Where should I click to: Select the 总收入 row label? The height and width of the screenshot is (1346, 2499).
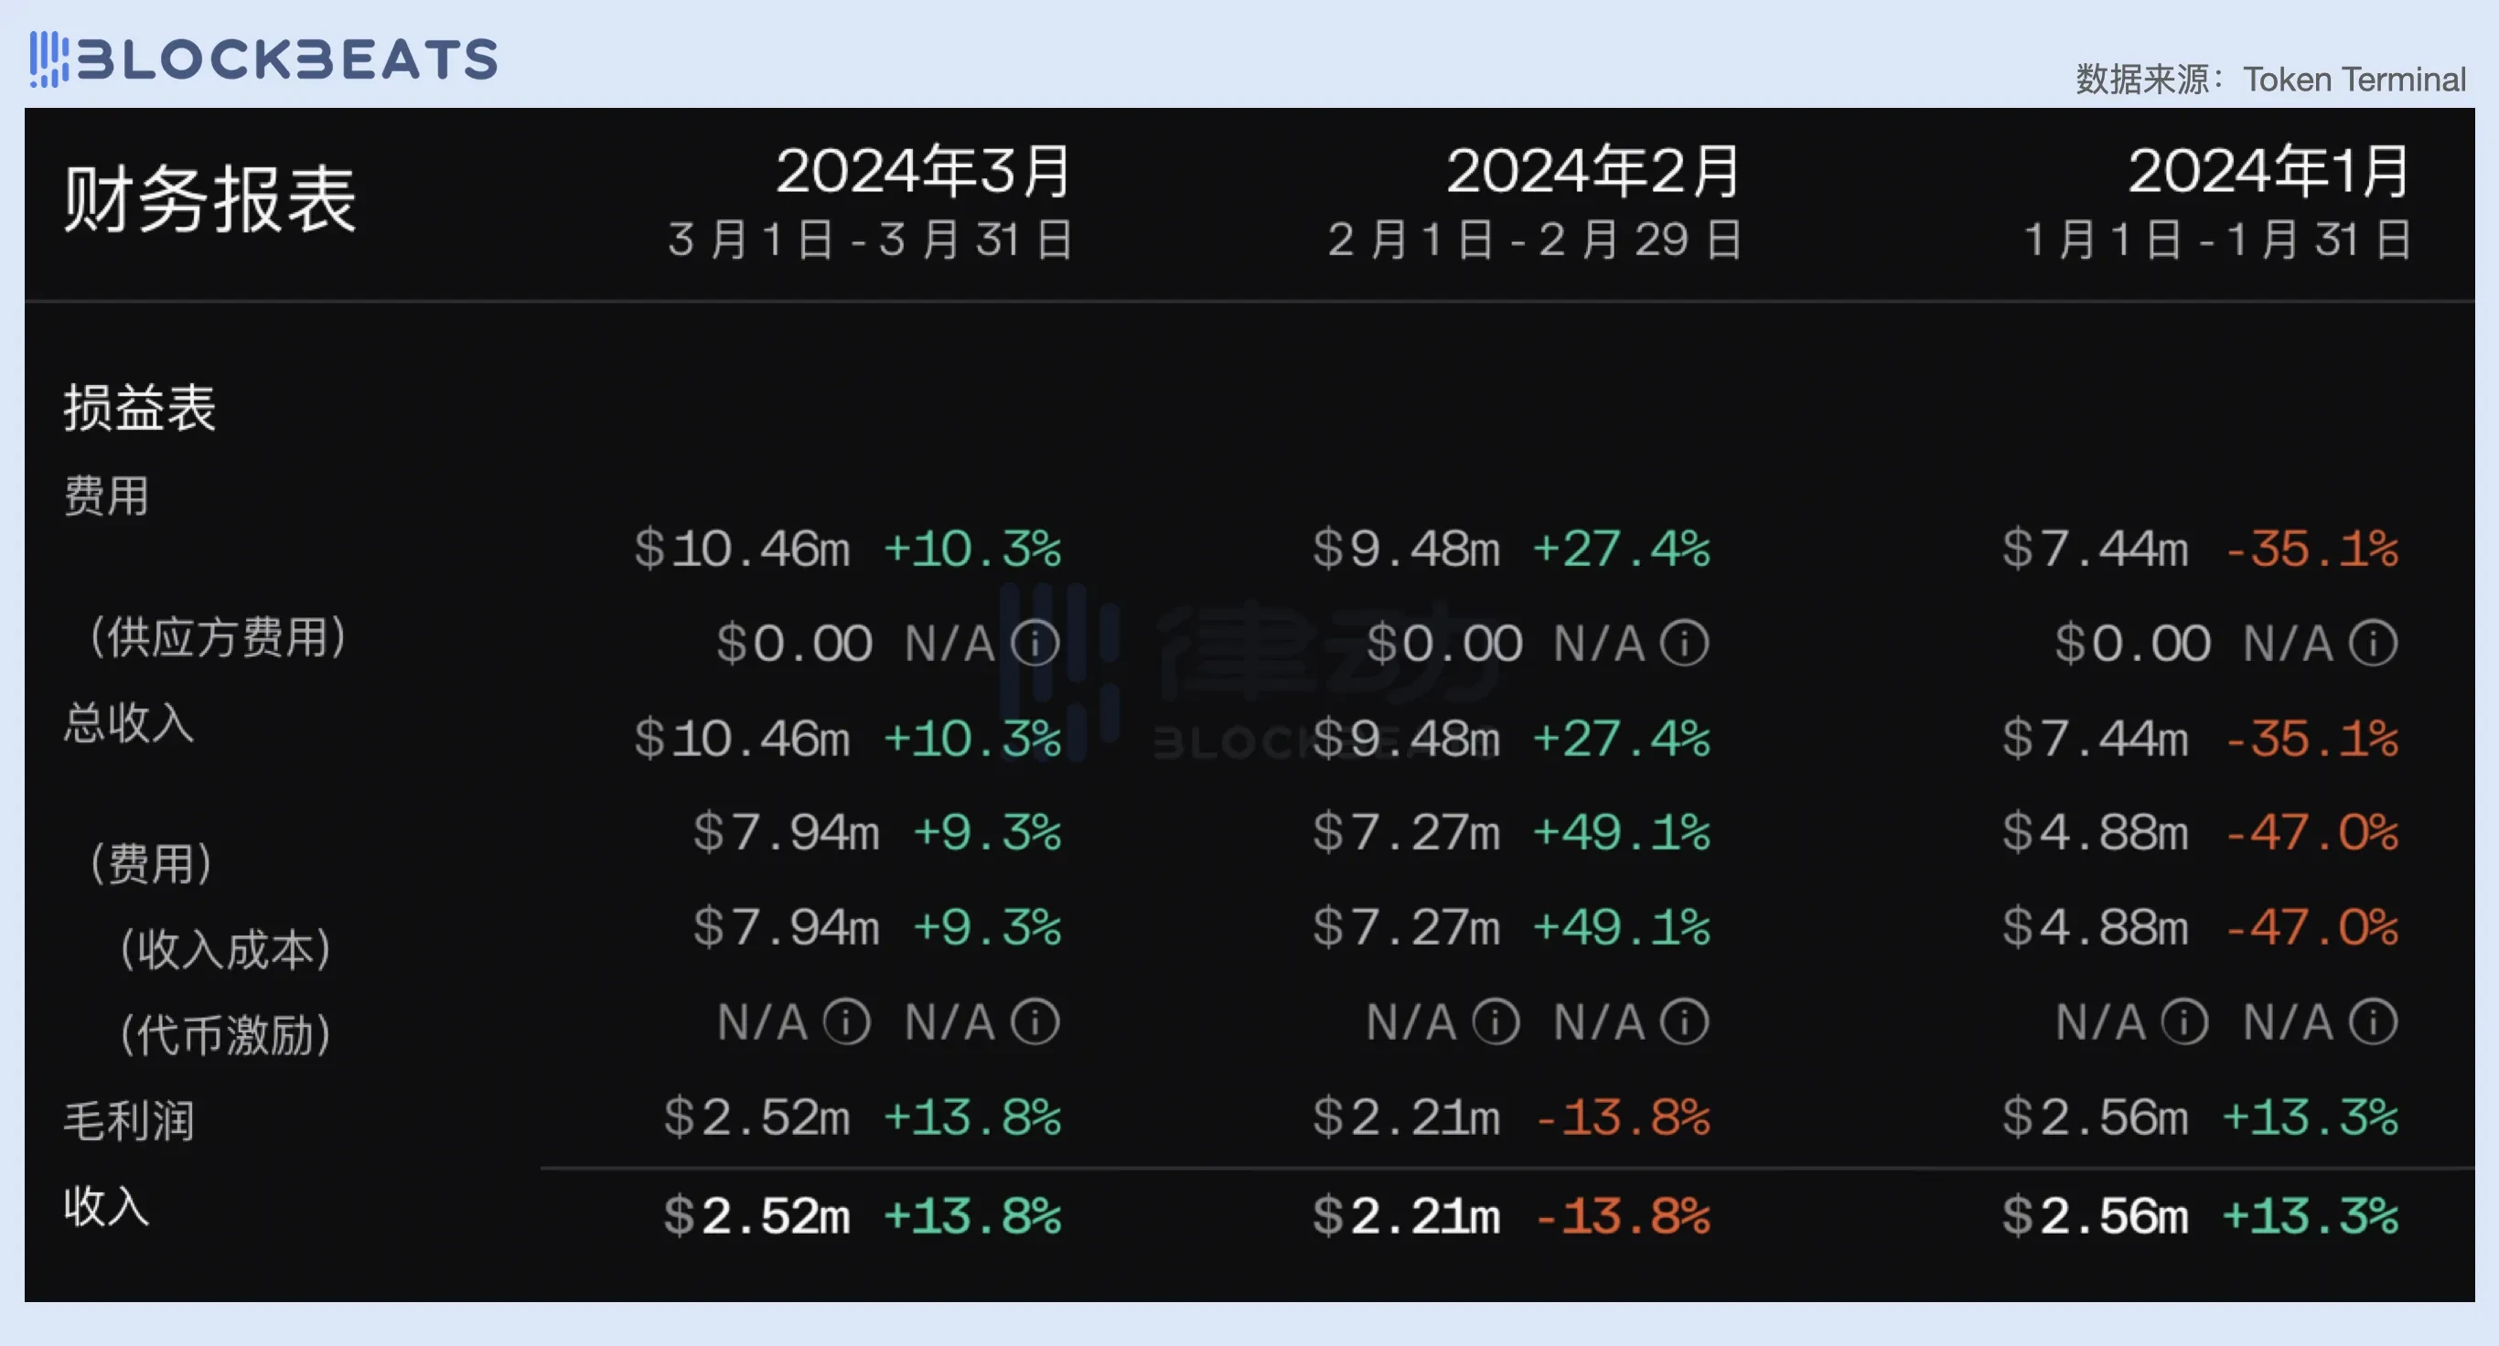click(x=129, y=722)
